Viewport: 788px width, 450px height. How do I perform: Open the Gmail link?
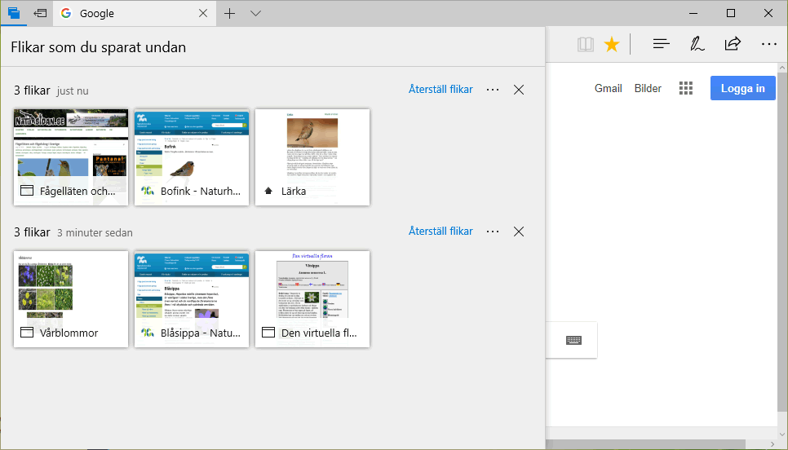tap(608, 89)
